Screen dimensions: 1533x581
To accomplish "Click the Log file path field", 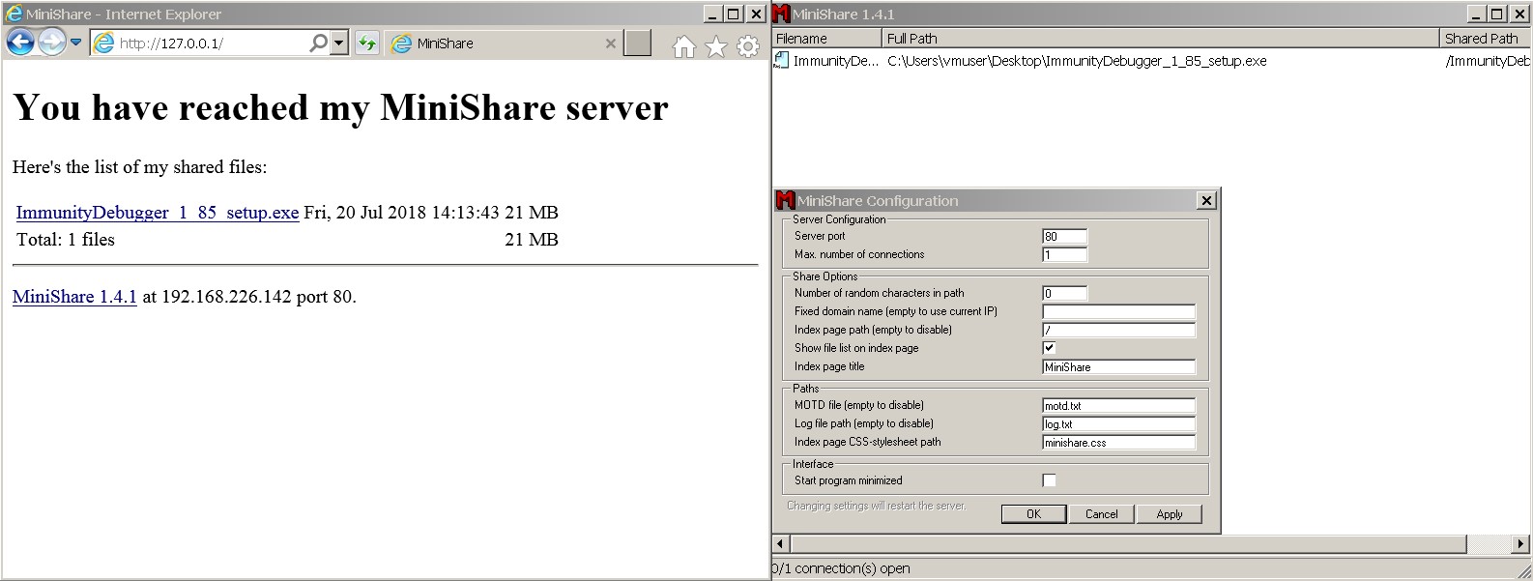I will [1118, 424].
